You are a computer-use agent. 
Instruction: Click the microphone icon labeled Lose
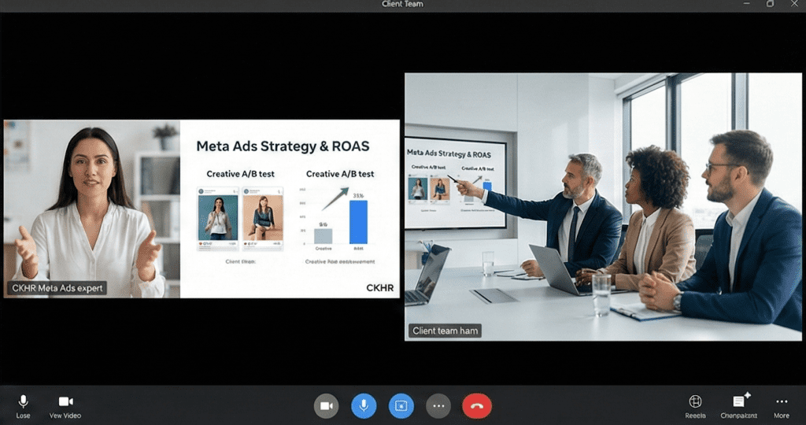tap(23, 402)
